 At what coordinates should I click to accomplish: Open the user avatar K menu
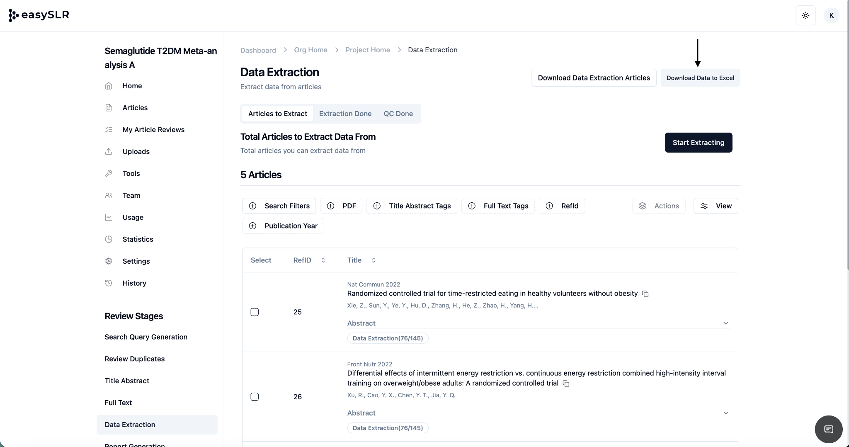click(831, 15)
